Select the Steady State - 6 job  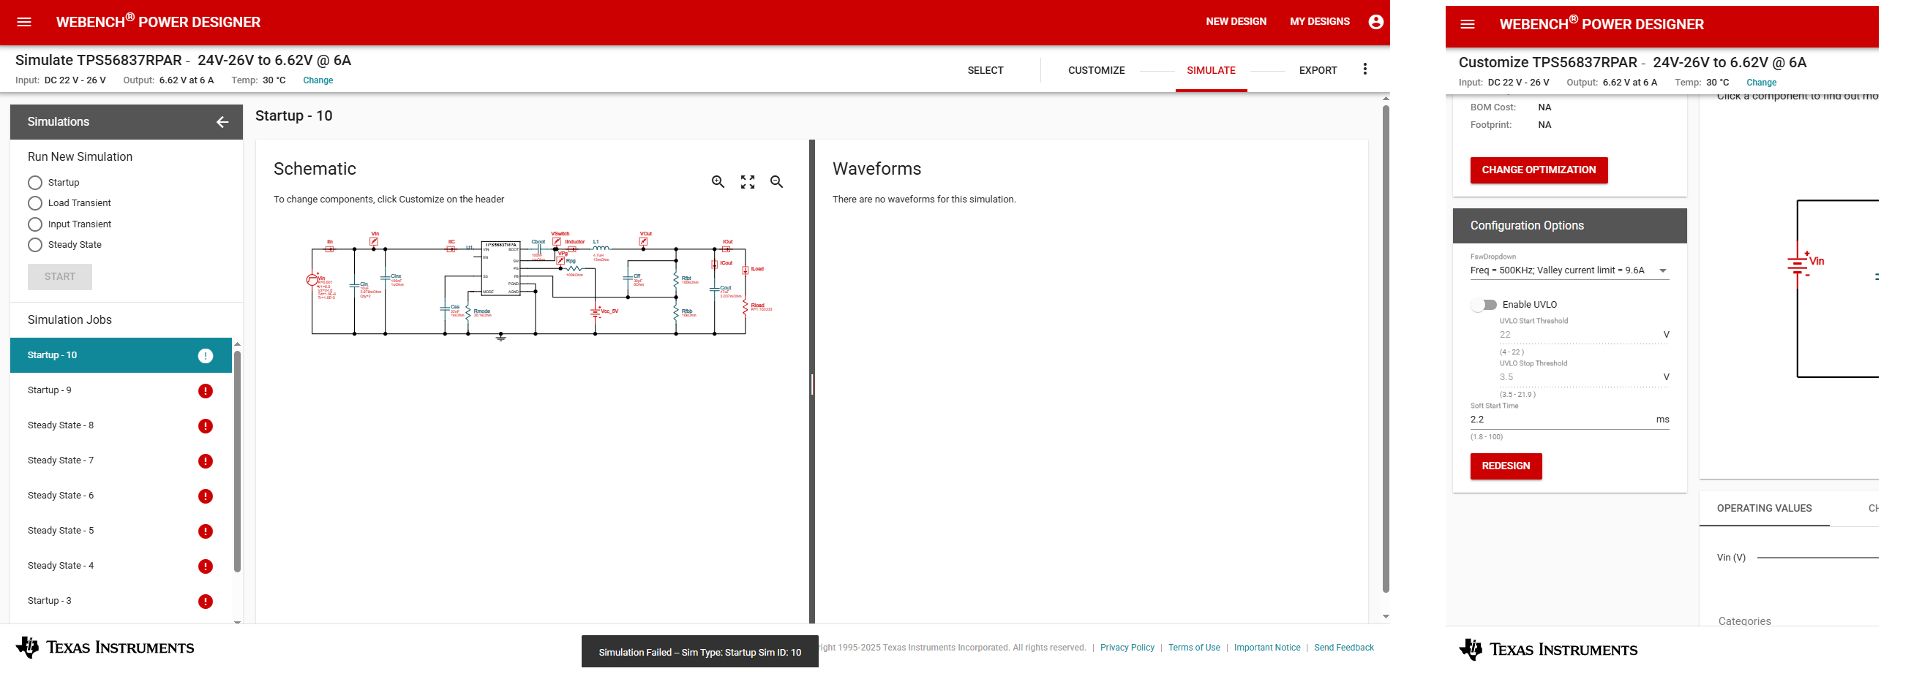pyautogui.click(x=121, y=496)
